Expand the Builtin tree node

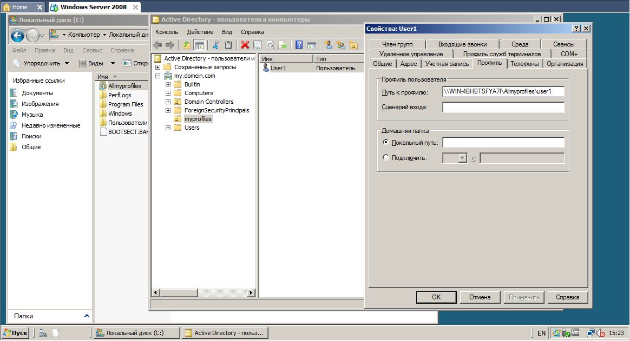coord(168,85)
